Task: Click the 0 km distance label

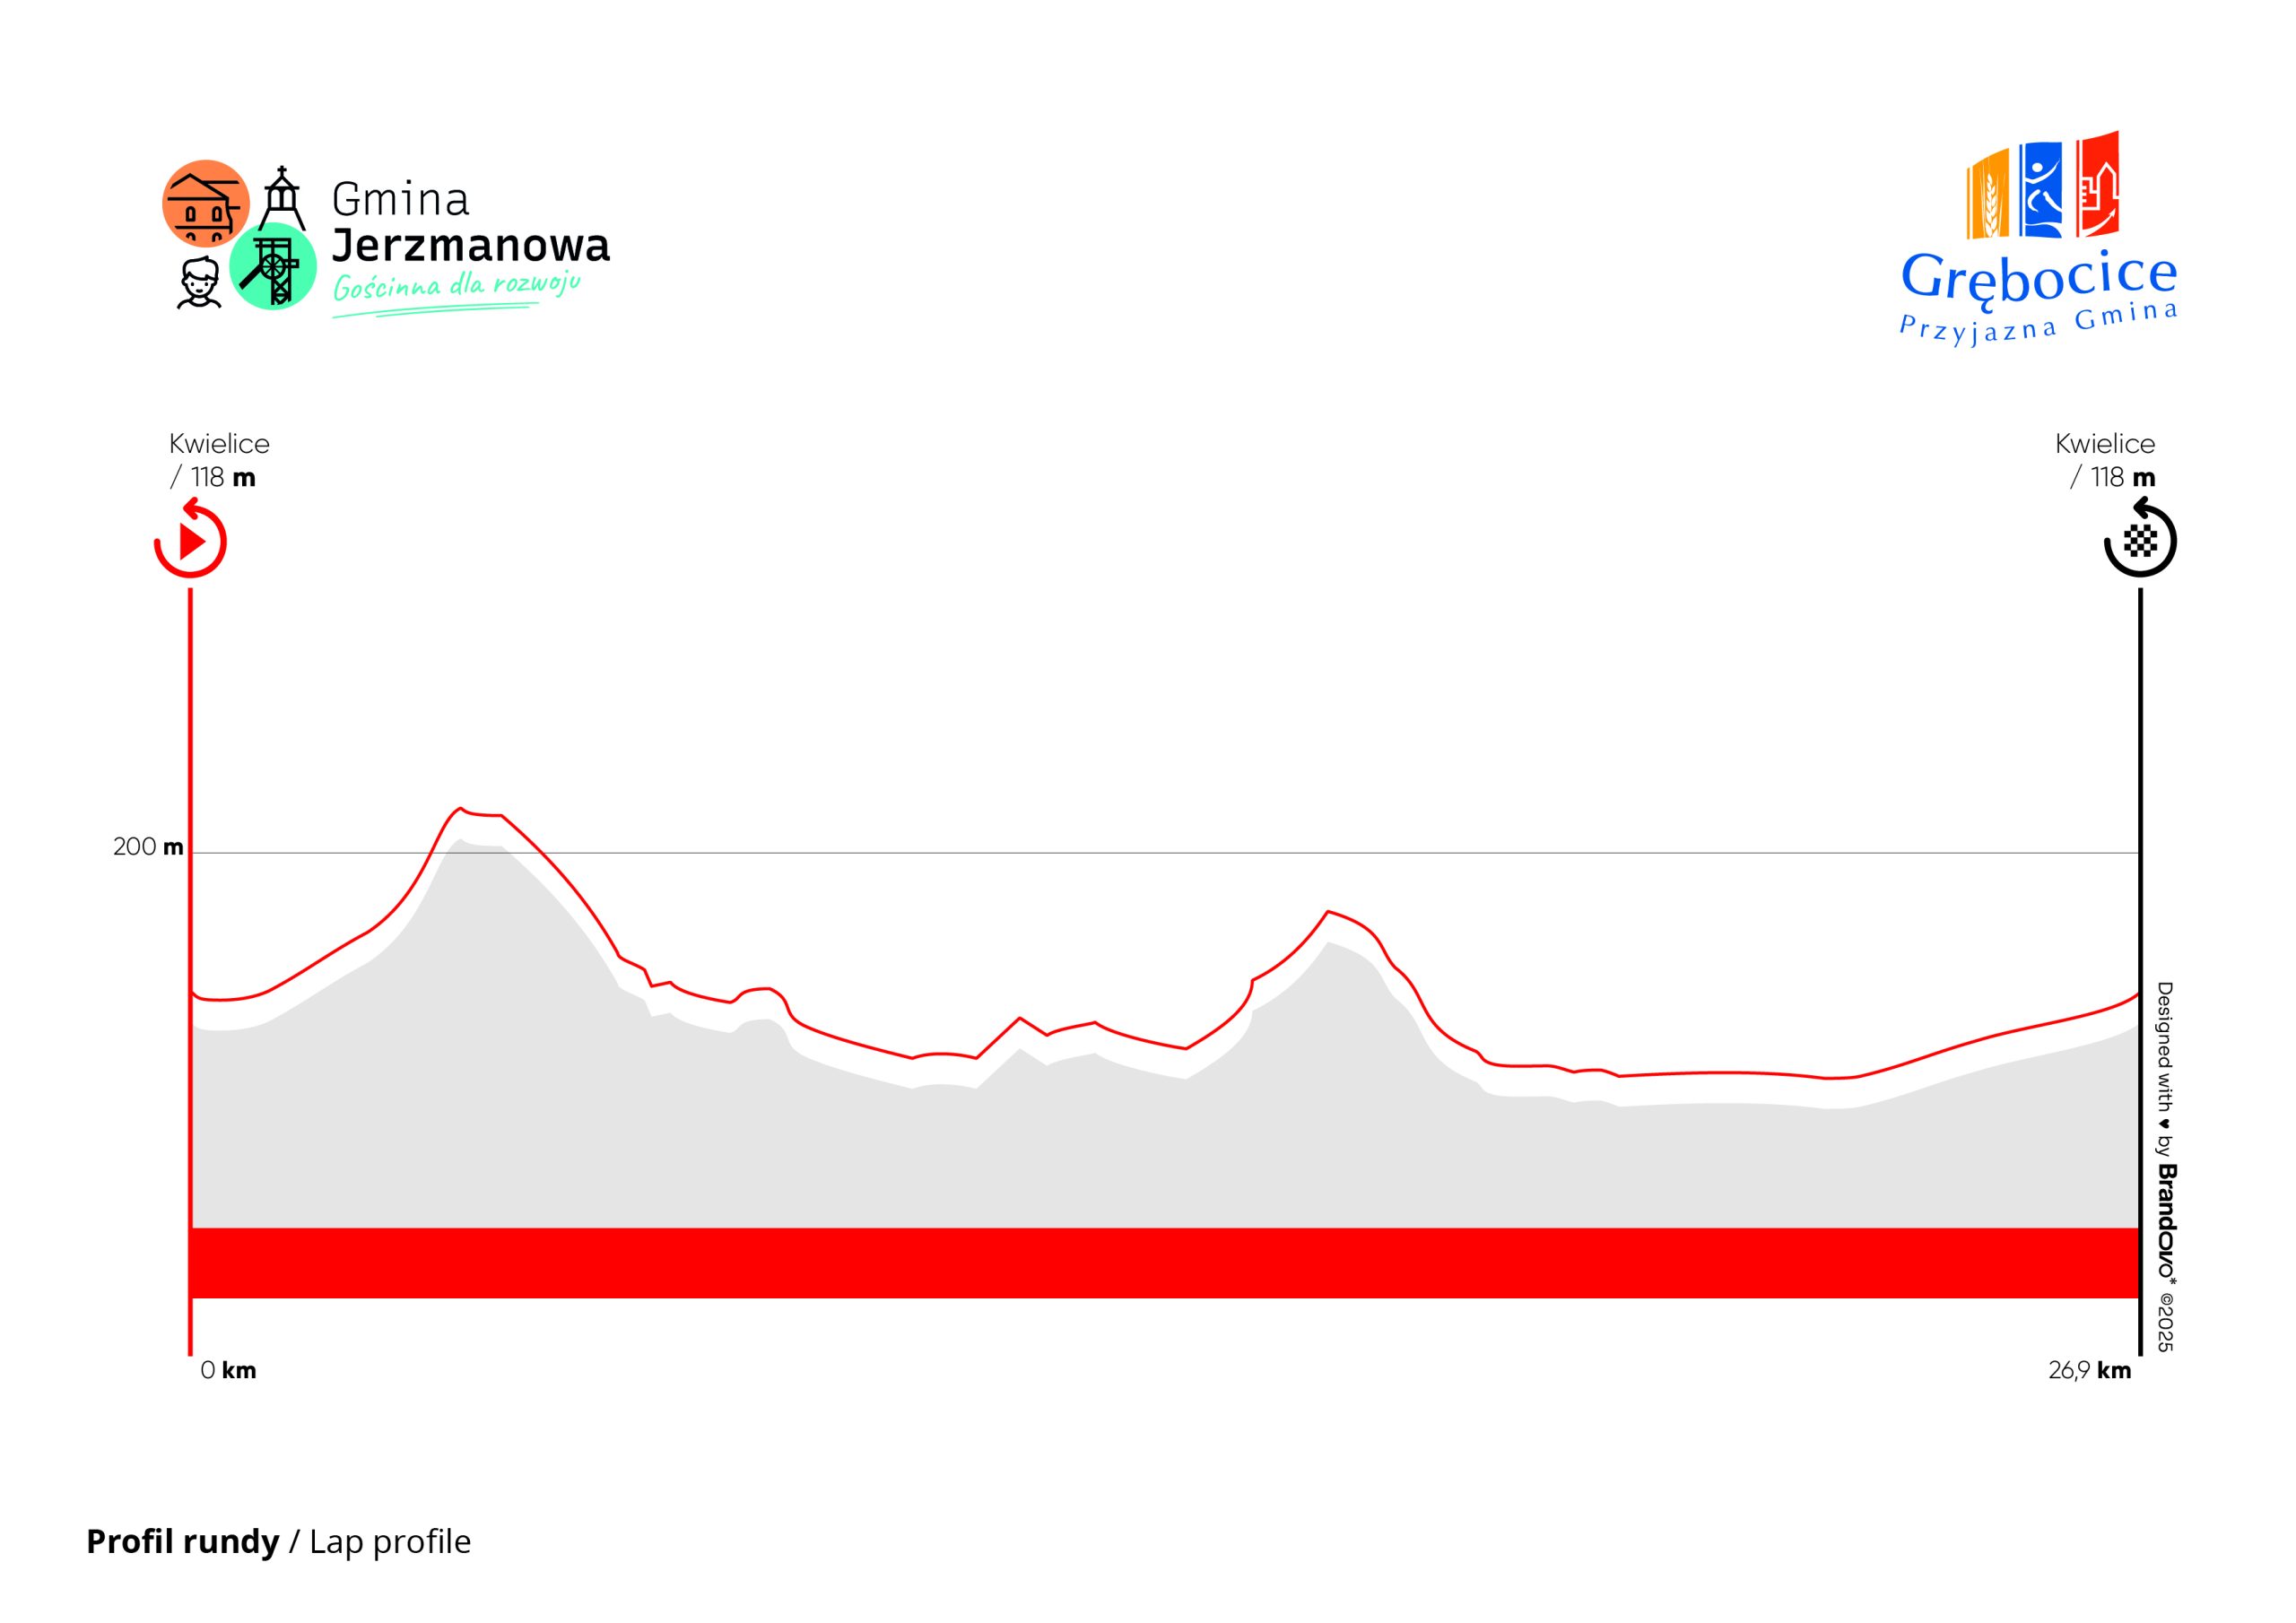Action: click(228, 1370)
